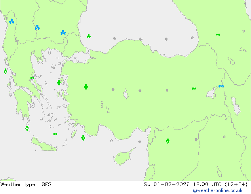
Task: Click the gray dot just east of Lake Tuz
Action: 140,91
